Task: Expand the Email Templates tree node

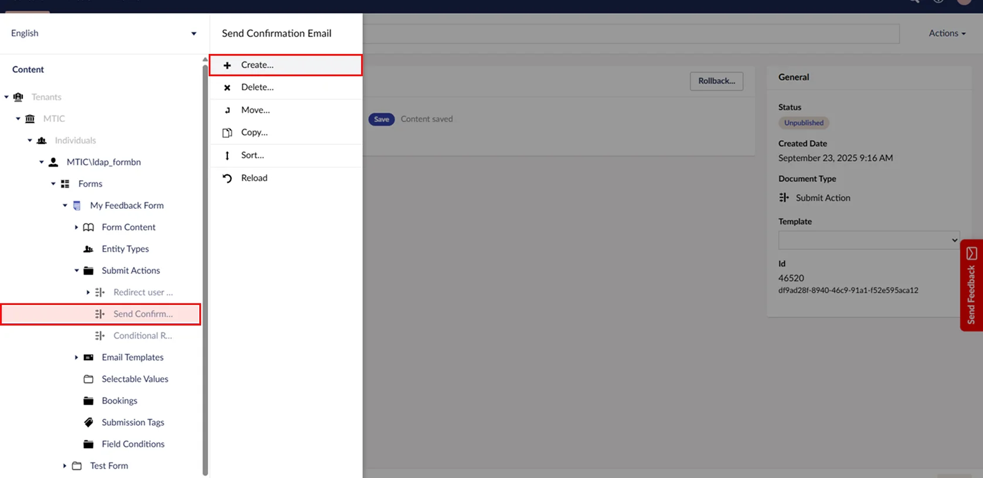Action: click(76, 357)
